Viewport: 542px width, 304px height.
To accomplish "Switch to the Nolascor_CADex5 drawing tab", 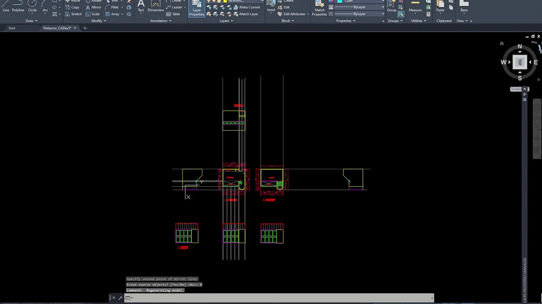I will 57,28.
